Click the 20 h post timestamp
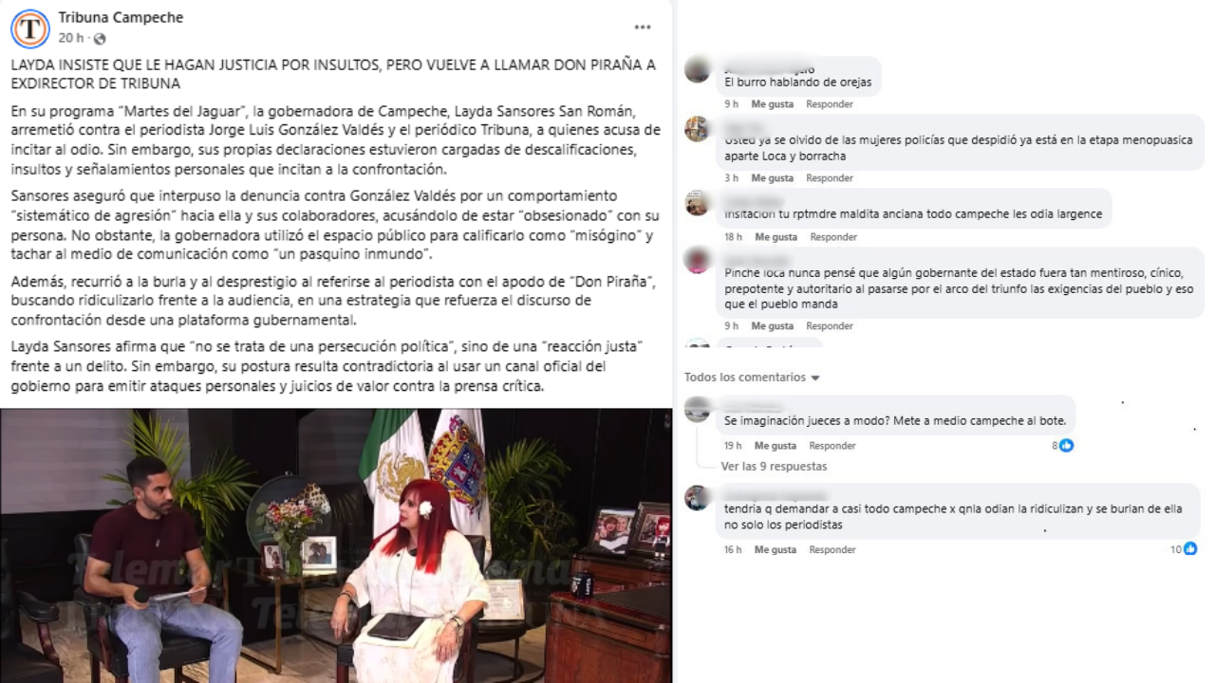Image resolution: width=1215 pixels, height=683 pixels. tap(71, 38)
